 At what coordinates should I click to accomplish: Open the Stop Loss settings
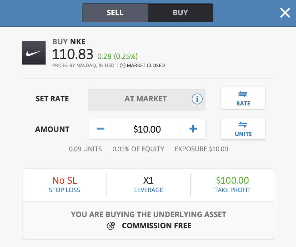pos(65,190)
